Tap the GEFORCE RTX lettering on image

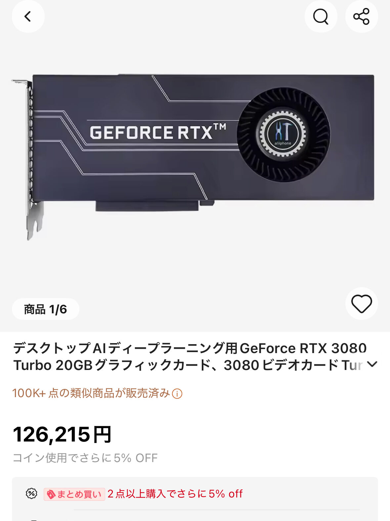click(x=158, y=132)
